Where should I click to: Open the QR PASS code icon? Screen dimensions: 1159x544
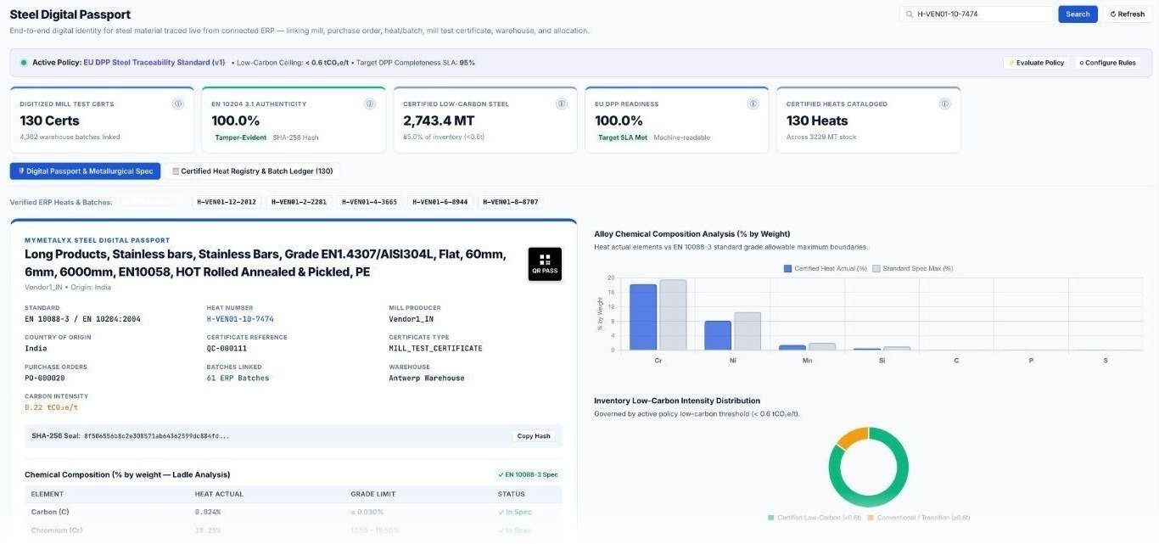[x=545, y=264]
